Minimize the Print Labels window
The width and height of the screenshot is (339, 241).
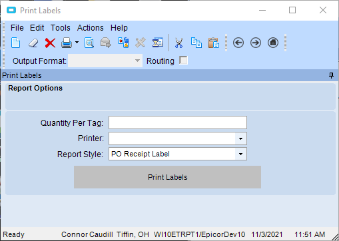[262, 10]
